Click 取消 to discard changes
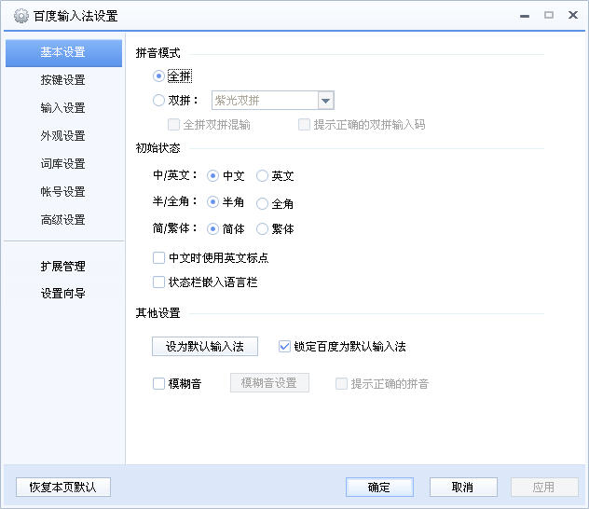Screen dimensions: 589x509 (x=462, y=487)
